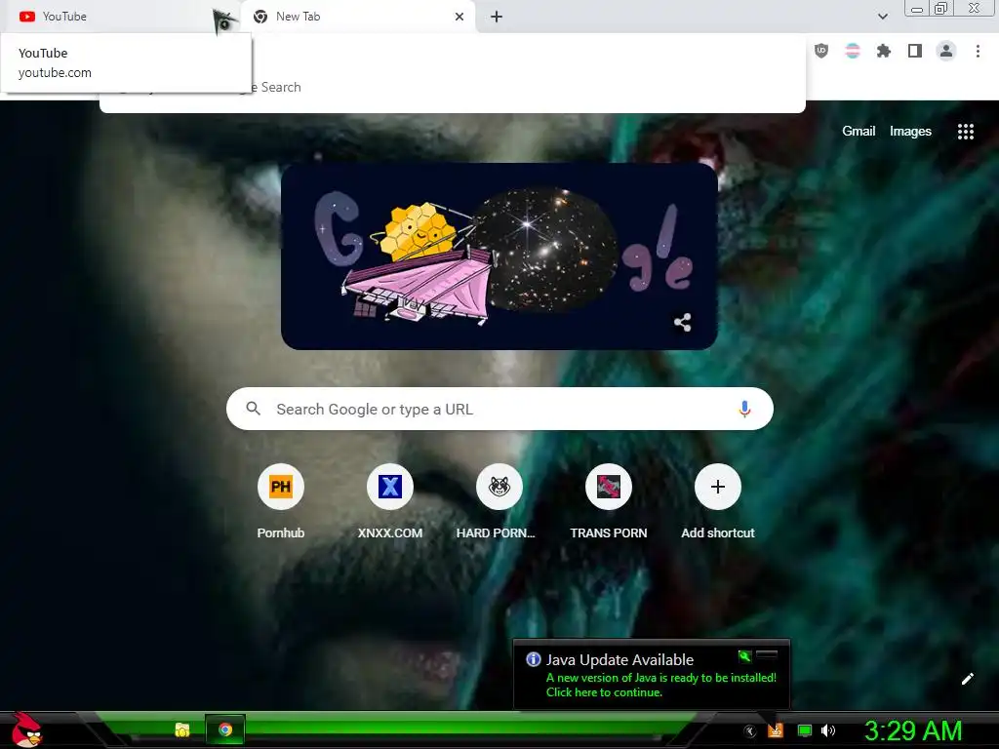Open notification options via green wrench icon
The height and width of the screenshot is (749, 999).
click(744, 655)
